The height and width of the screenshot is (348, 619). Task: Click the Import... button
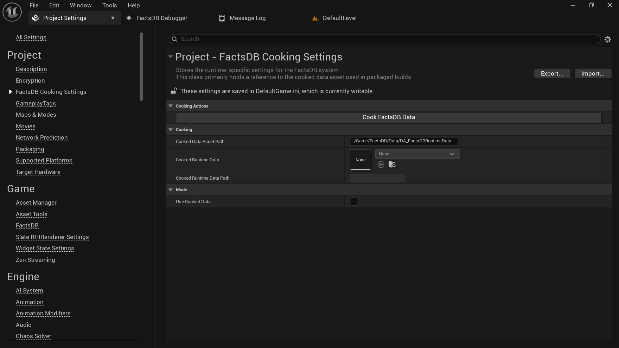pos(593,73)
